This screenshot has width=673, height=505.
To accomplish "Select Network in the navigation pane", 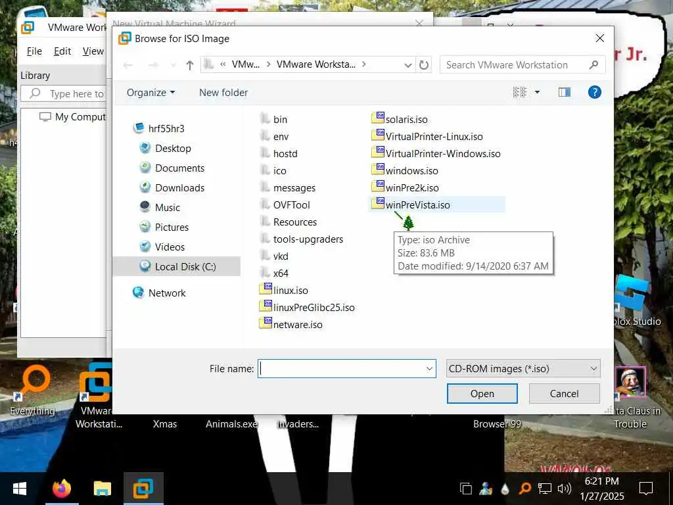I will [x=166, y=293].
